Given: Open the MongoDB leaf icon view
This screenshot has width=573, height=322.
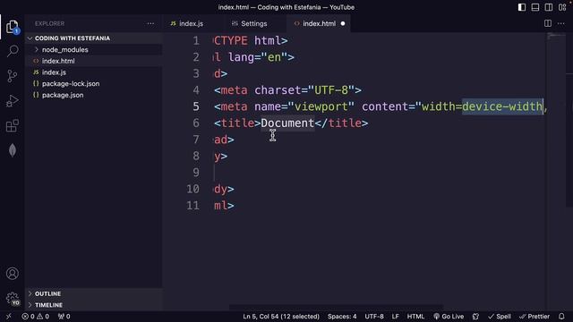Looking at the screenshot, I should [13, 150].
